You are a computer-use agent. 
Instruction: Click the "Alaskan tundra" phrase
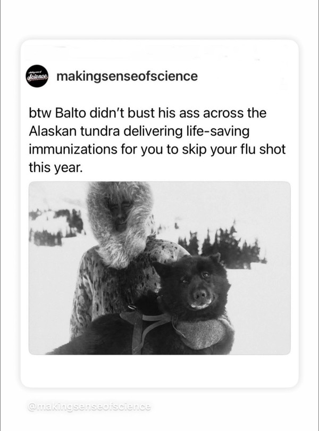[74, 131]
